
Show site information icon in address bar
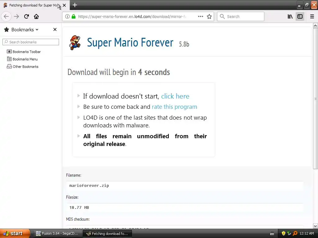pos(67,16)
